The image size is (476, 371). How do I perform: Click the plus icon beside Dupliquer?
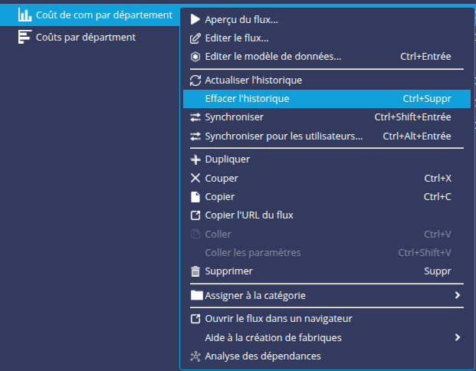(x=195, y=159)
